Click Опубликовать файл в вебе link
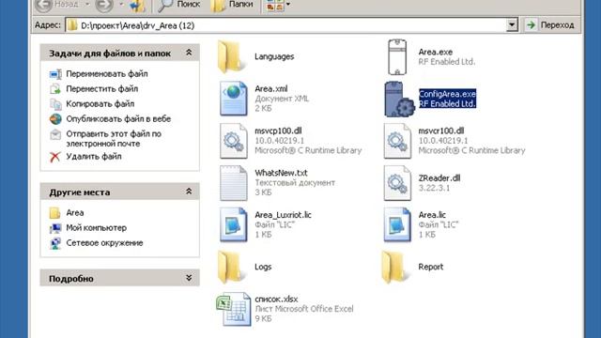The image size is (601, 338). (x=118, y=119)
